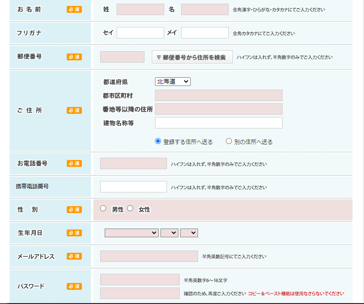This screenshot has width=364, height=304.
Task: Click the 郵便番号 postal code field
Action: click(x=122, y=57)
